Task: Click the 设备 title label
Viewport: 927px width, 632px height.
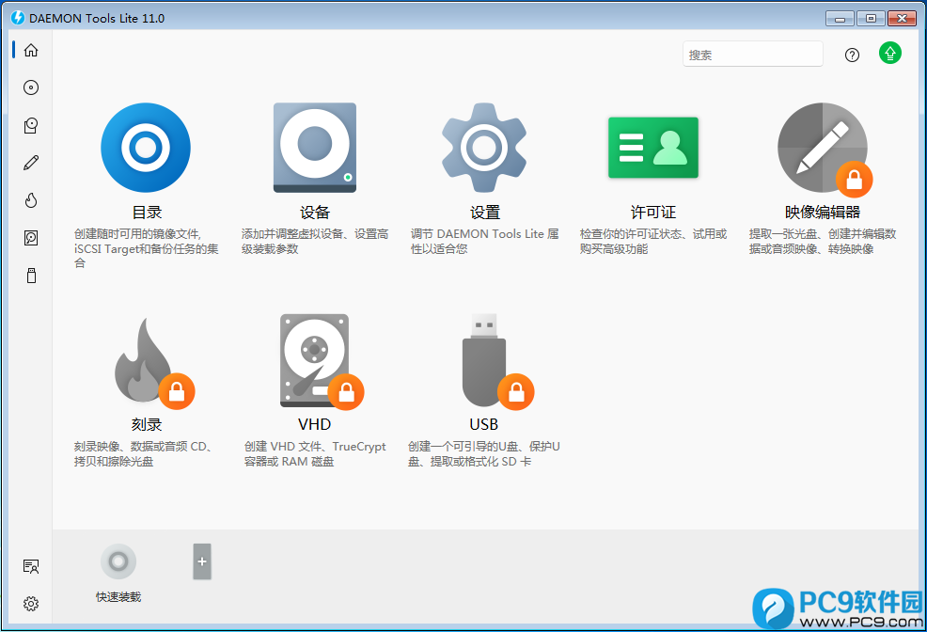Action: 315,212
